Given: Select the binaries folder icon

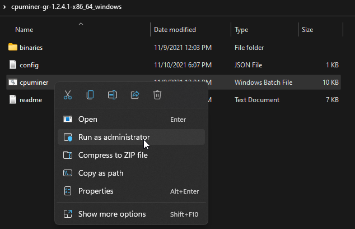Looking at the screenshot, I should point(13,47).
